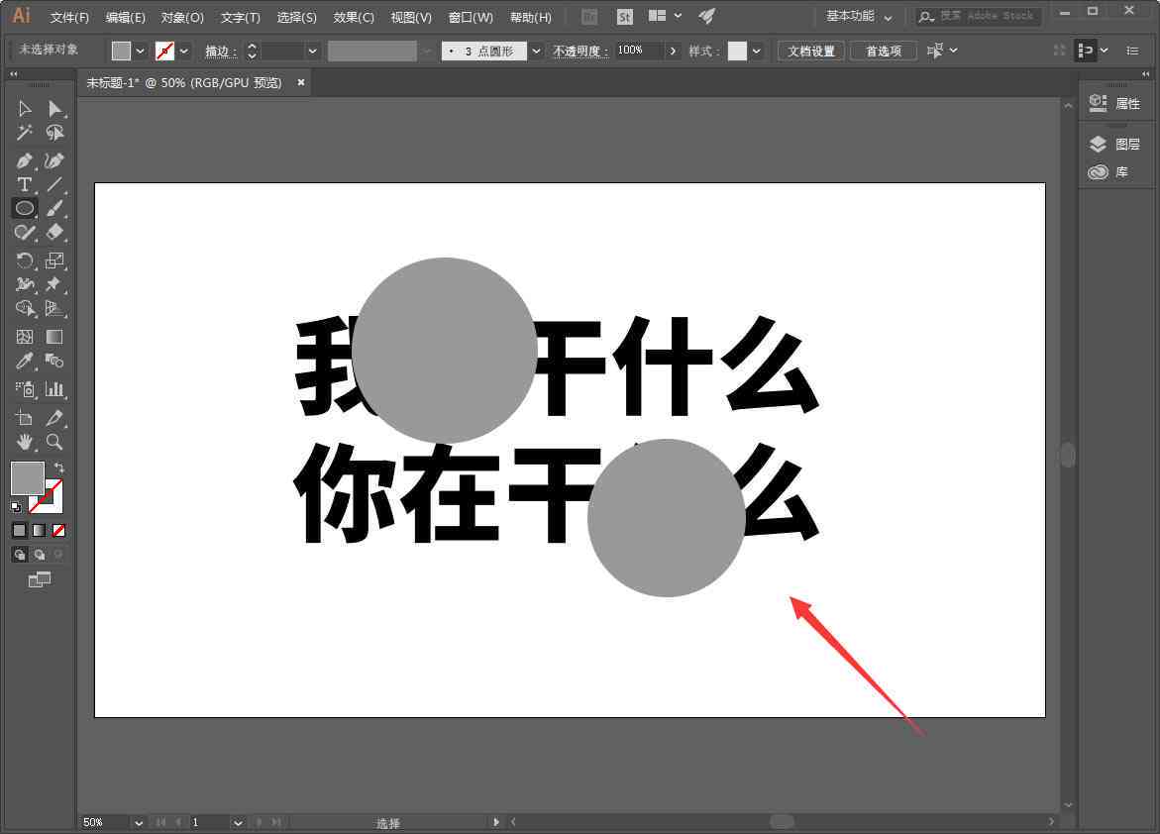Open the 文件(F) menu
The image size is (1160, 834).
(69, 17)
